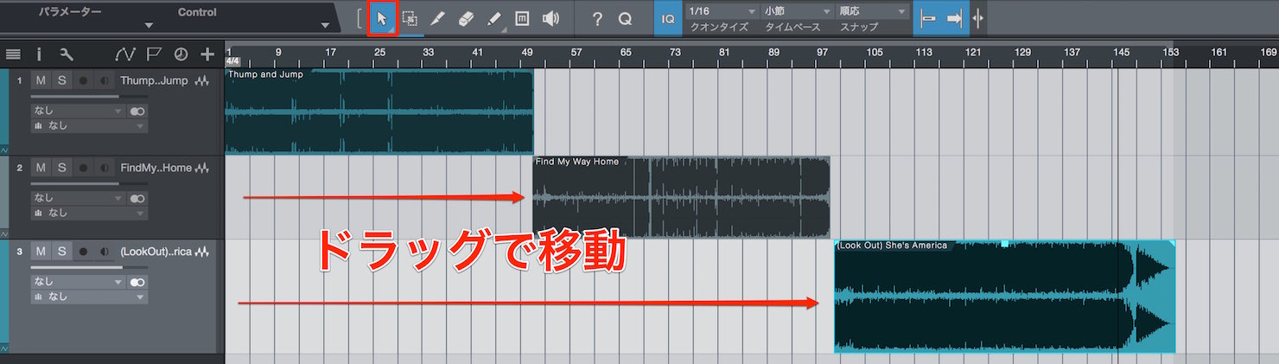Image resolution: width=1279 pixels, height=364 pixels.
Task: Select the Paint pencil tool
Action: pos(493,19)
